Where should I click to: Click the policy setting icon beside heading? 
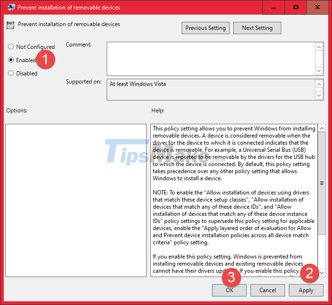[x=10, y=25]
